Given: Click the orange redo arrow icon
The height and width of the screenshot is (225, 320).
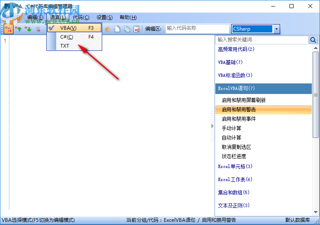Looking at the screenshot, I should pyautogui.click(x=108, y=29).
